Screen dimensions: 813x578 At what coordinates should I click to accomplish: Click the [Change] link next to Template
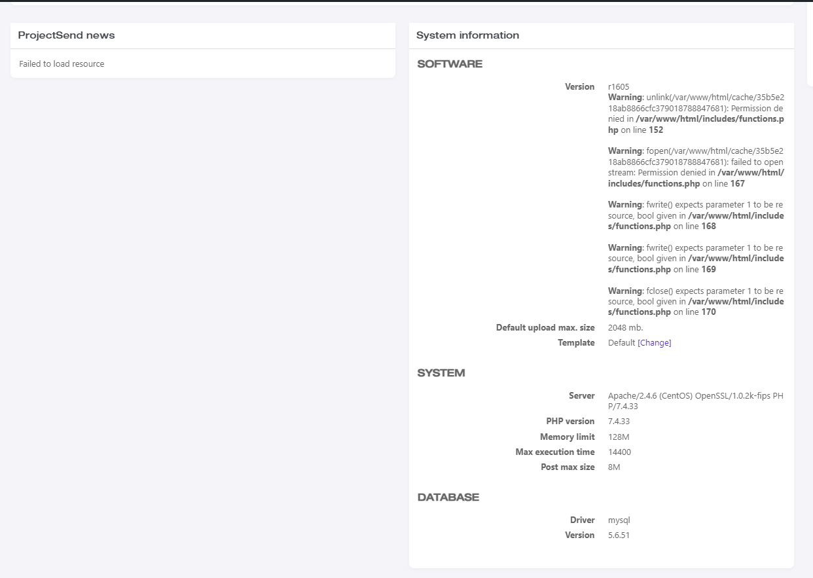(x=654, y=342)
